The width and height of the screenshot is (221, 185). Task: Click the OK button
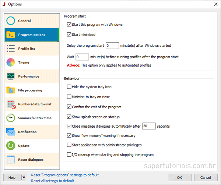[x=179, y=177]
